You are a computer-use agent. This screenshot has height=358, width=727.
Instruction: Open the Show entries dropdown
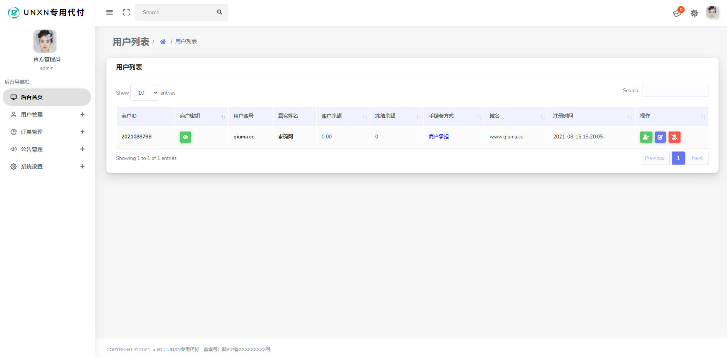pyautogui.click(x=144, y=93)
